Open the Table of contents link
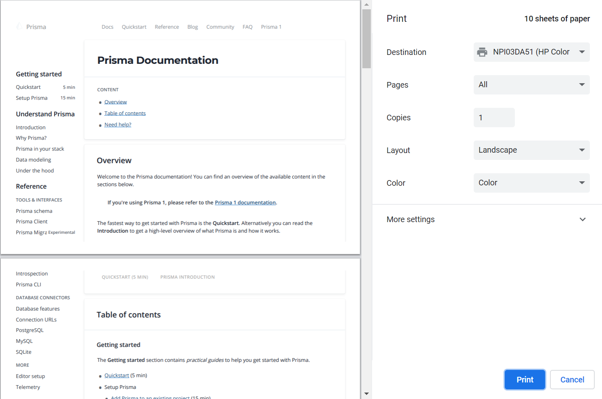 click(x=125, y=113)
